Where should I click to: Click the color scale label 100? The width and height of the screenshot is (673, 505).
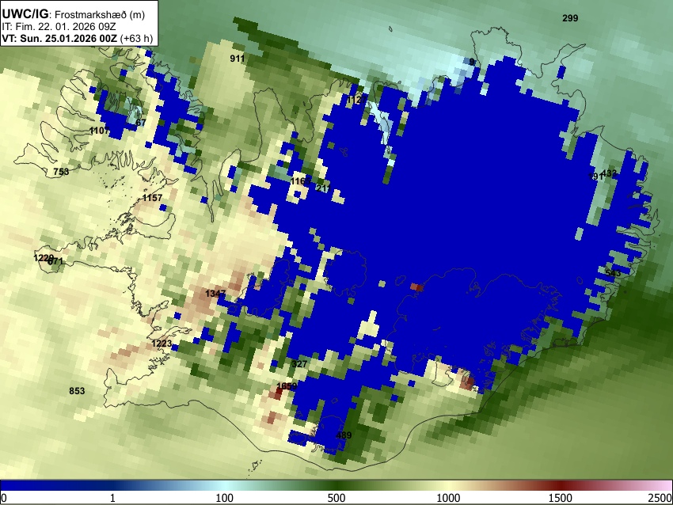pyautogui.click(x=225, y=498)
